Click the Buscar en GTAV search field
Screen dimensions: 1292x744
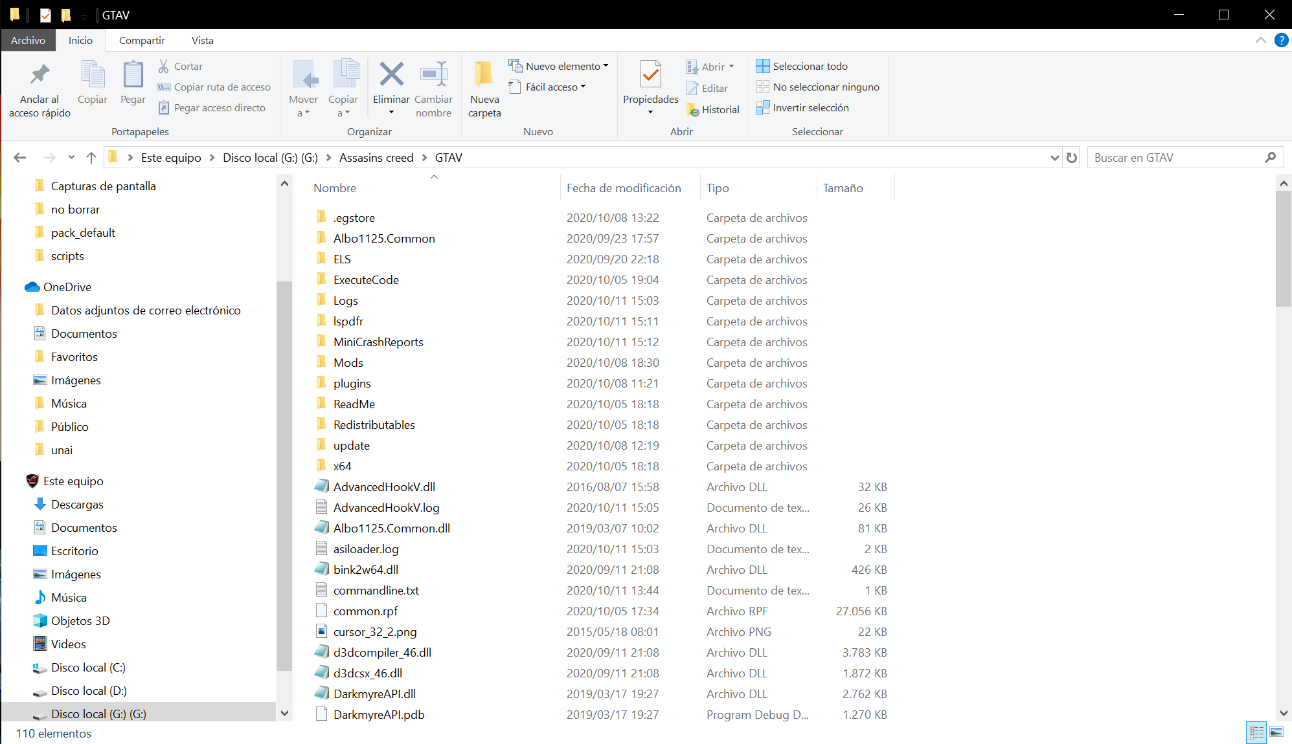click(x=1175, y=158)
